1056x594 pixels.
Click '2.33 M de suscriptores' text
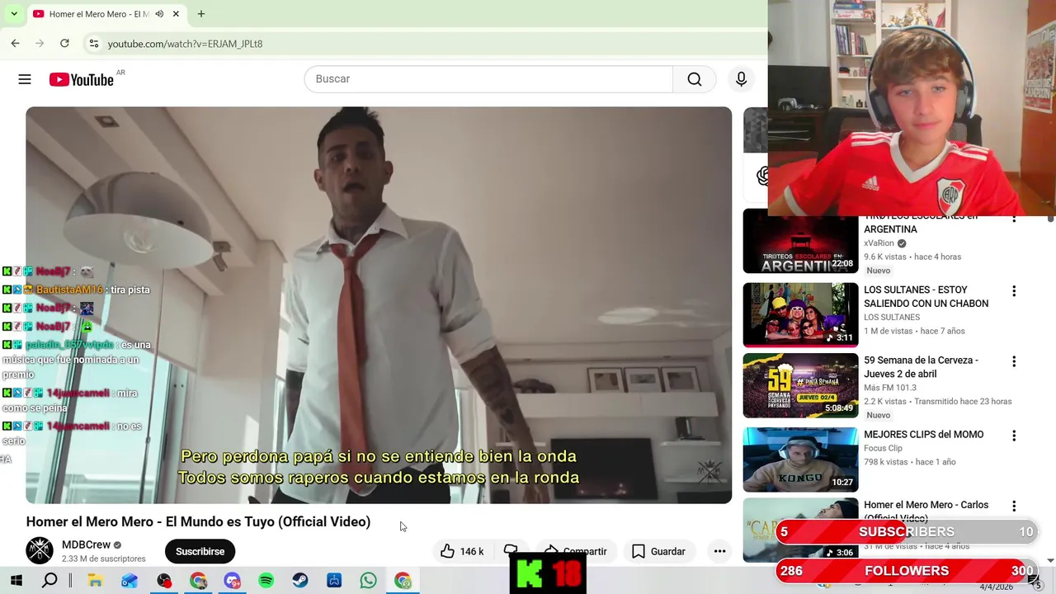(103, 559)
